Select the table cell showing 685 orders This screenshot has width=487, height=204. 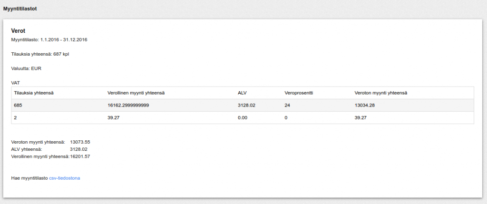pos(18,105)
